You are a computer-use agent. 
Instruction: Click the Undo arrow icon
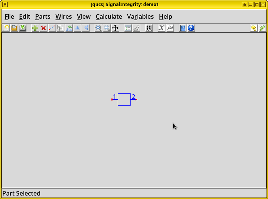click(x=253, y=28)
